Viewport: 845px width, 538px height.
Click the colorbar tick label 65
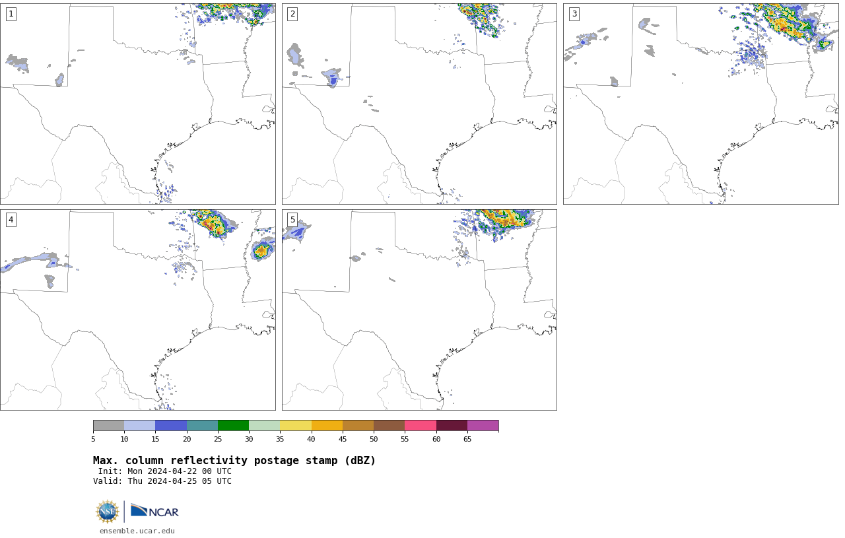(x=467, y=439)
